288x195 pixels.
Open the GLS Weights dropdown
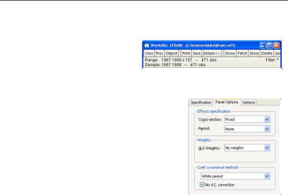[x=247, y=148]
